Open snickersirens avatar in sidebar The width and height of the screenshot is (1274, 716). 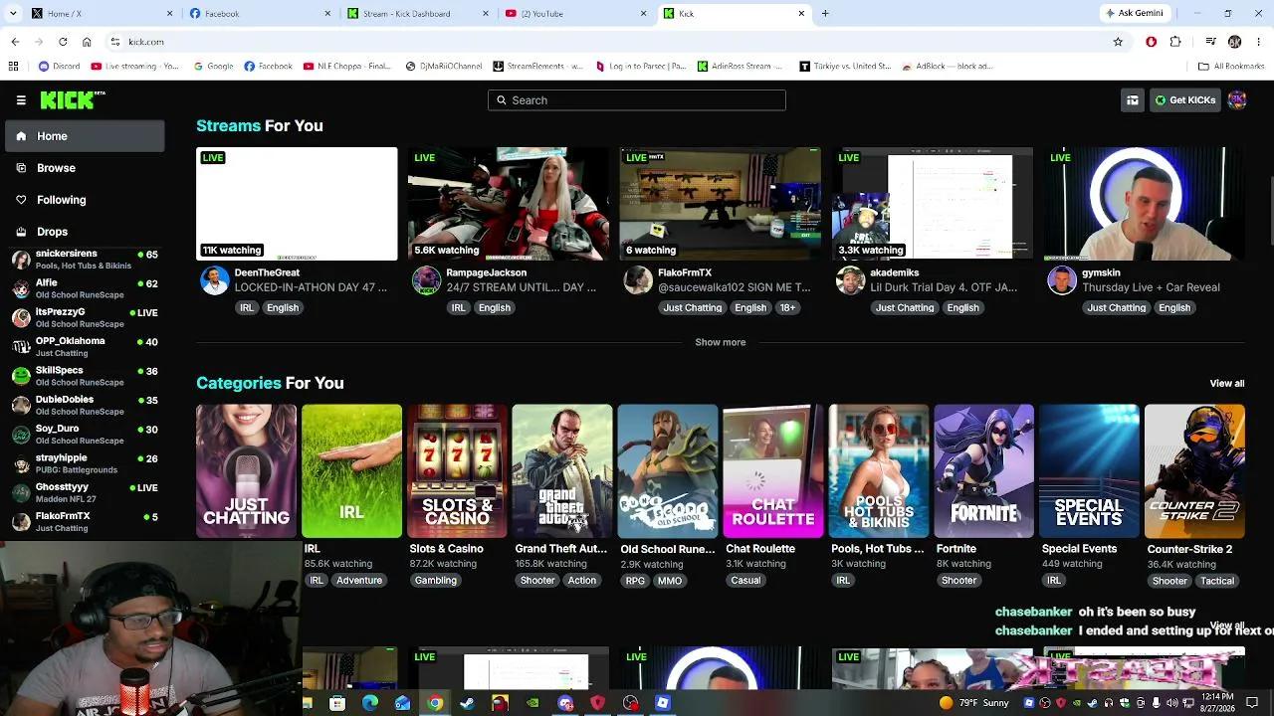(21, 260)
